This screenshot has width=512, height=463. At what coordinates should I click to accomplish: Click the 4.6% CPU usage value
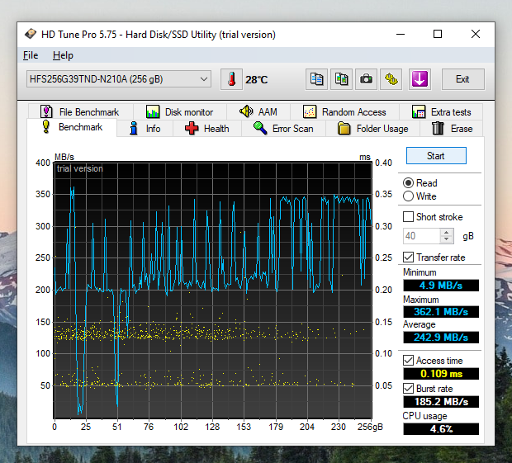click(441, 428)
